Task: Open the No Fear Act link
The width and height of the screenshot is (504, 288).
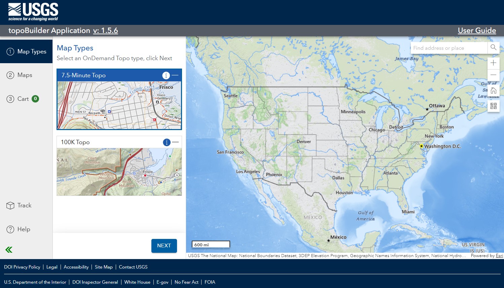Action: click(x=186, y=282)
